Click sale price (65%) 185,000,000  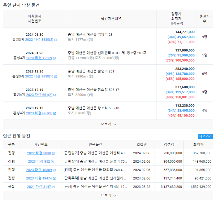(180, 79)
